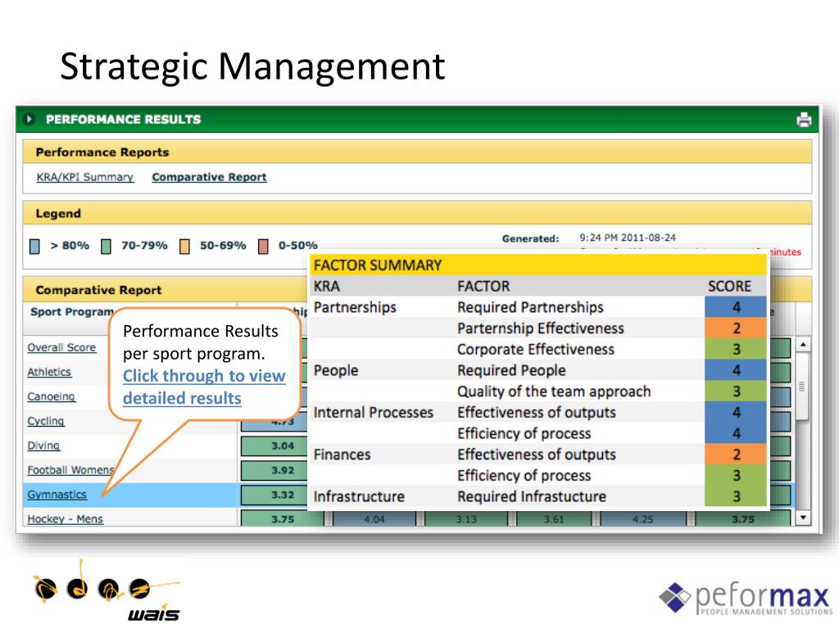Click the Hockey Mens 4.04 score cell
Image resolution: width=839 pixels, height=629 pixels.
tap(374, 518)
